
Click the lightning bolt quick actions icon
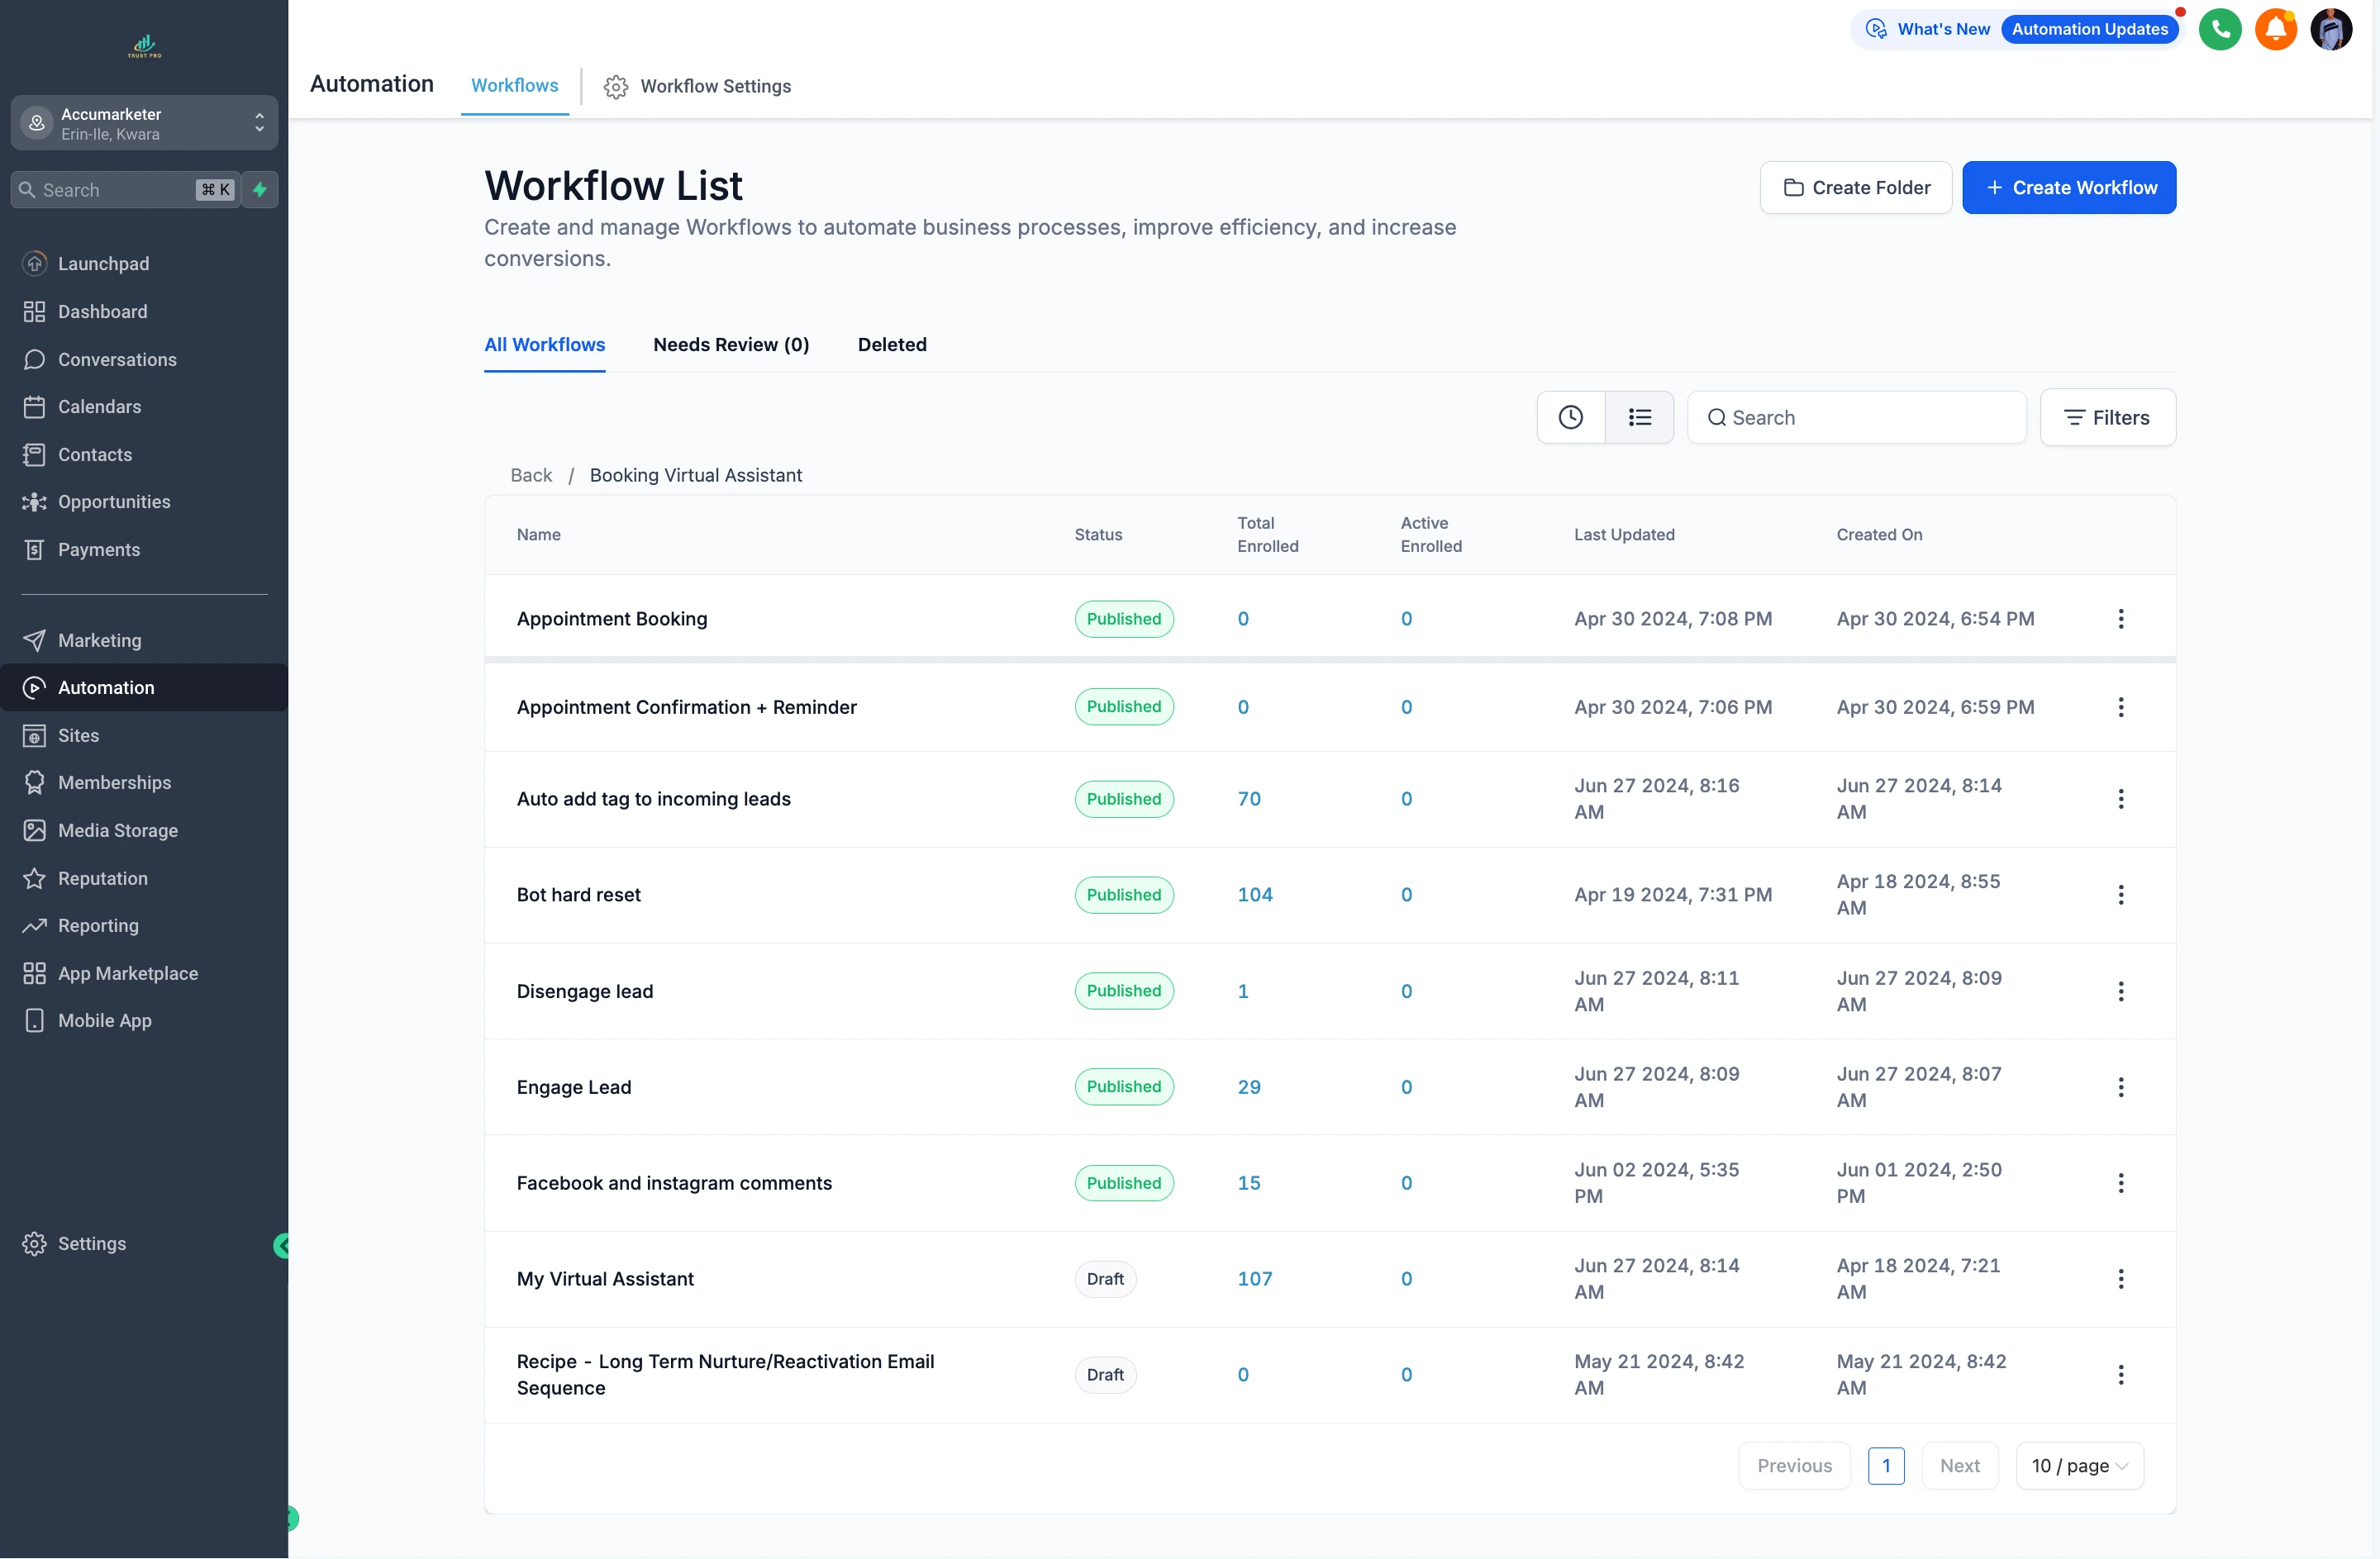coord(260,190)
